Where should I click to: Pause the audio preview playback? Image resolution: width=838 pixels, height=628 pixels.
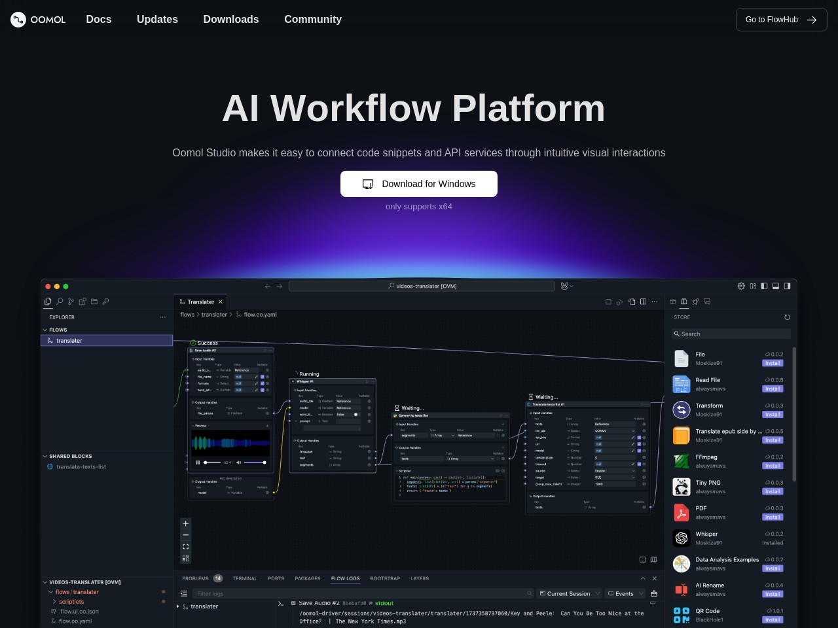pos(198,462)
